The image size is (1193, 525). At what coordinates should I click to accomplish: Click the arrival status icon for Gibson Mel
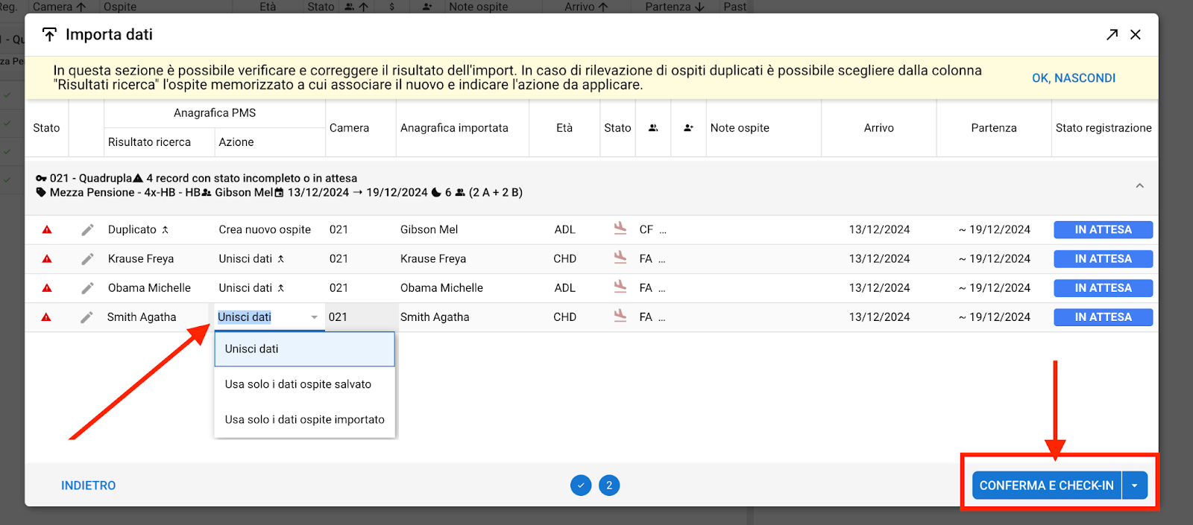620,229
